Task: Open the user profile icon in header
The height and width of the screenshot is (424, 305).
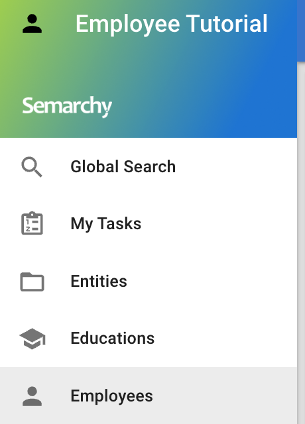Action: tap(32, 24)
